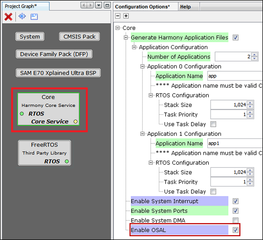This screenshot has width=263, height=240.
Task: Collapse the Core tree node
Action: (118, 28)
